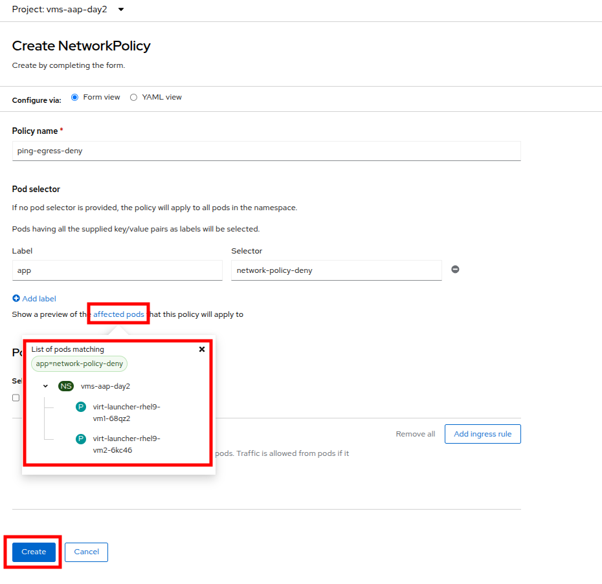Remove the label row with minus icon
Image resolution: width=602 pixels, height=584 pixels.
click(x=455, y=270)
